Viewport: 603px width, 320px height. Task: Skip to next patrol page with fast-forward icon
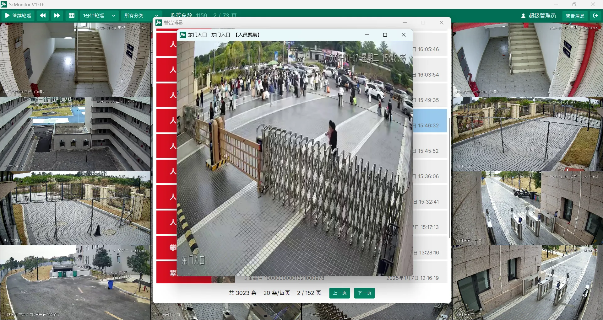click(57, 15)
